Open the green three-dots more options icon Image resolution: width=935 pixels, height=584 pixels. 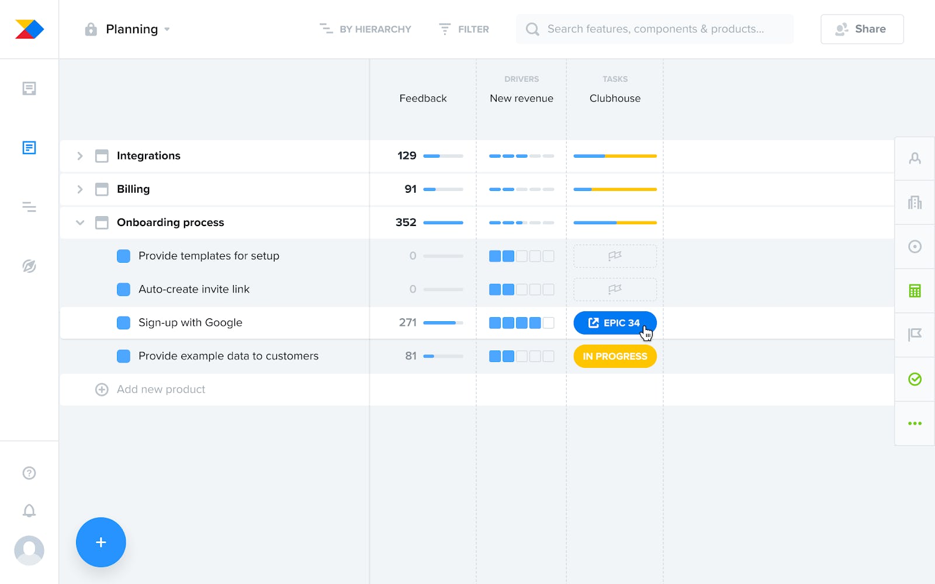[915, 423]
